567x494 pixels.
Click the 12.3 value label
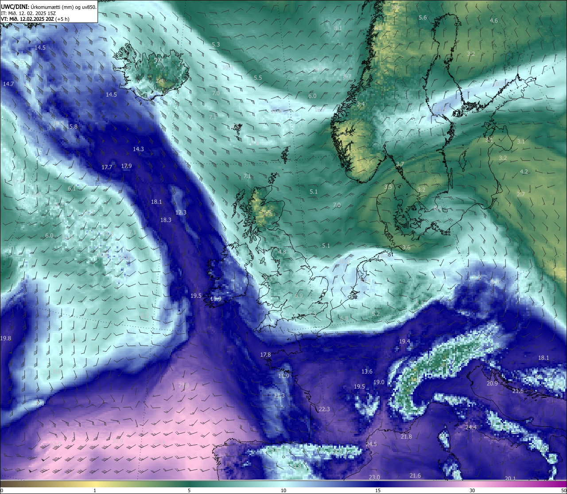tap(181, 212)
